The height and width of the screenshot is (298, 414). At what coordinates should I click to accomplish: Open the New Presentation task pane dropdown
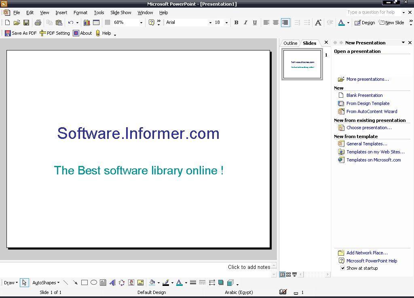click(x=403, y=43)
